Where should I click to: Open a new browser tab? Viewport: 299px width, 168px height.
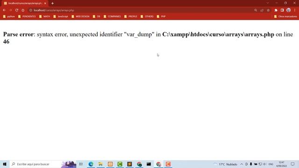52,3
